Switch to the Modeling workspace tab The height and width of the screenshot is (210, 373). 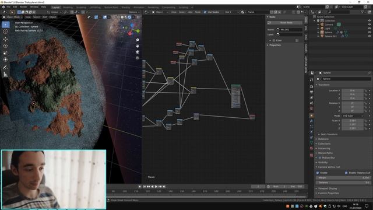click(x=68, y=8)
